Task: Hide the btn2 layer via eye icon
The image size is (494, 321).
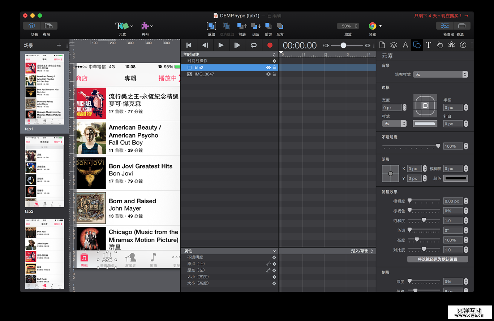Action: 269,68
